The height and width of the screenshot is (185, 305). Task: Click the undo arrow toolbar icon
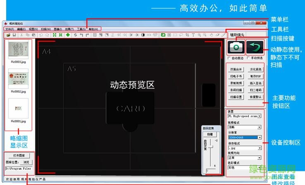[x=41, y=35]
